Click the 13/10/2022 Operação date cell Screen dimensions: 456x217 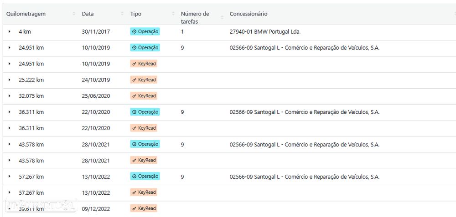(x=96, y=177)
